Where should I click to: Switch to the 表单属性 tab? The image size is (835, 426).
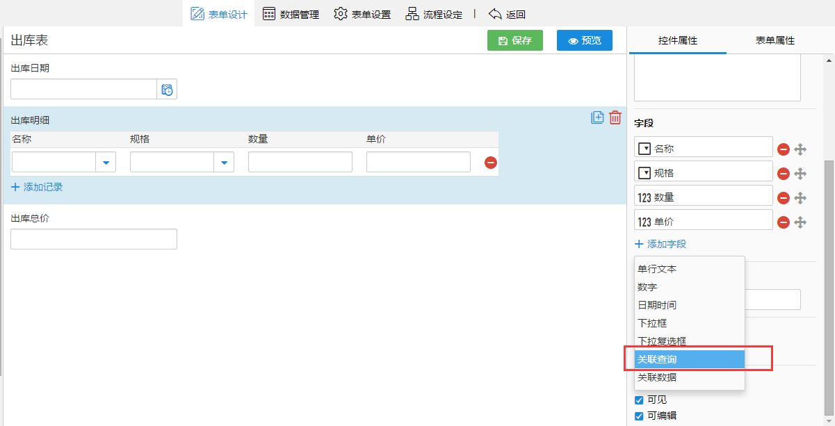click(775, 40)
